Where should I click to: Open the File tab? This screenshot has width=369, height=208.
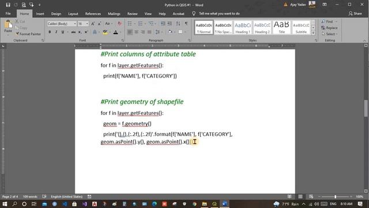click(x=8, y=14)
